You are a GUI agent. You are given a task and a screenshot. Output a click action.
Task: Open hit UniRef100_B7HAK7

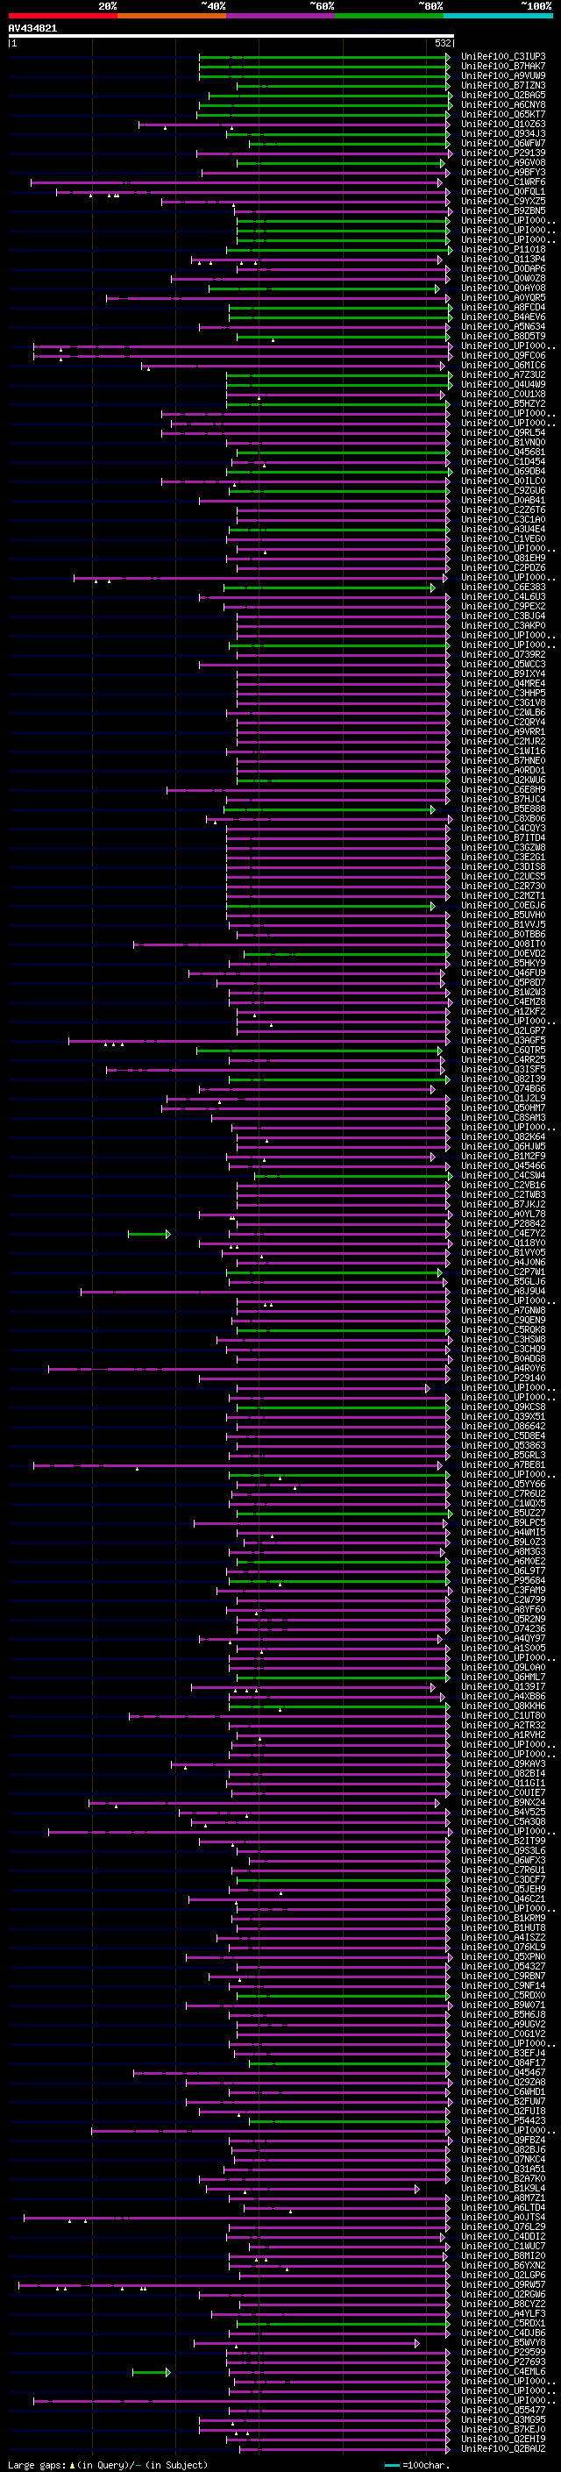(x=502, y=67)
